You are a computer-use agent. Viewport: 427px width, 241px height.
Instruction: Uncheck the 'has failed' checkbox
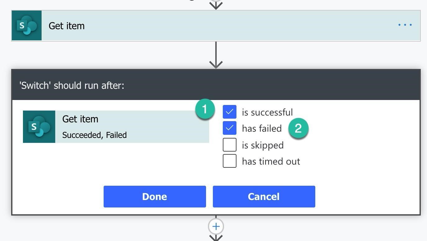[x=230, y=128]
